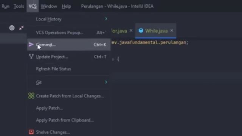Click the Update Project branch icon

(x=31, y=56)
